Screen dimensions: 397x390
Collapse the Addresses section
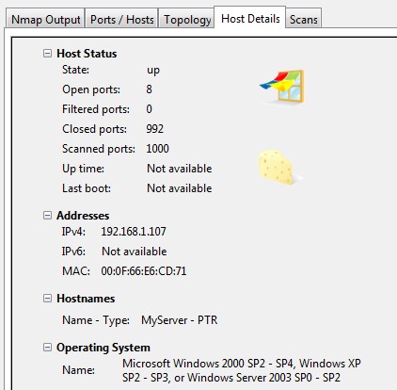point(47,215)
